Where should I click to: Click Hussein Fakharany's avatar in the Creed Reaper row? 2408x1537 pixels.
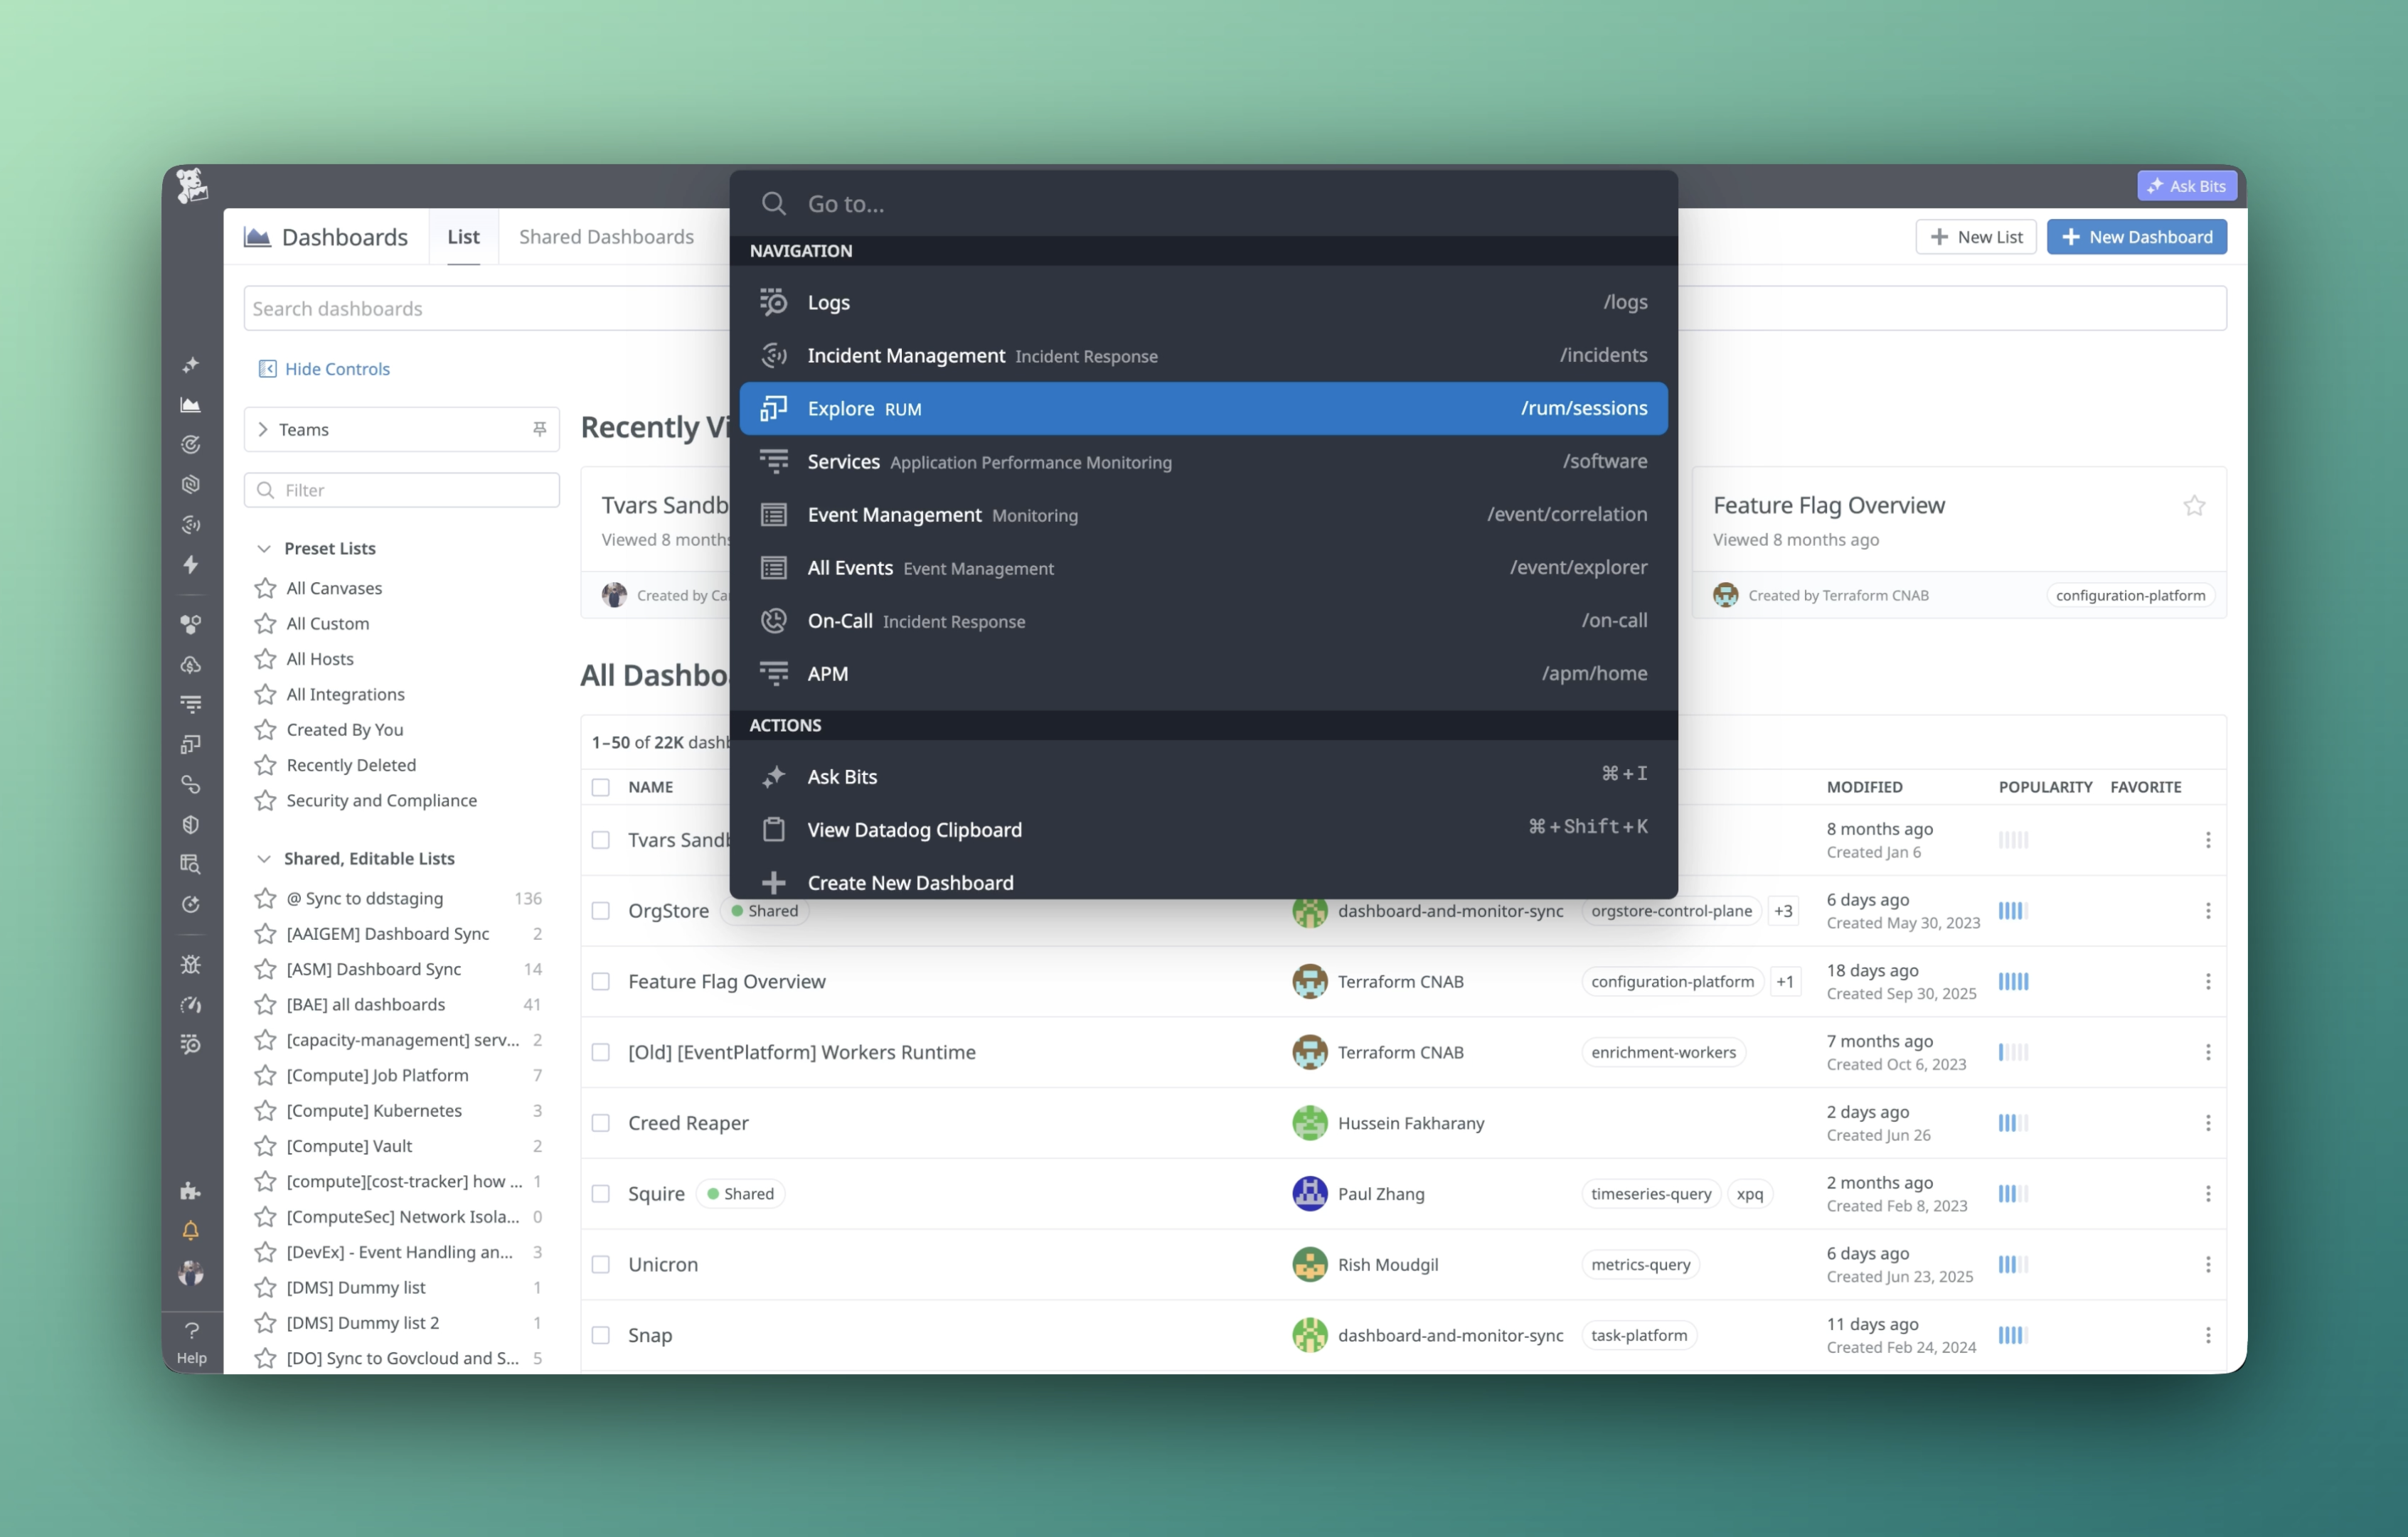tap(1309, 1123)
